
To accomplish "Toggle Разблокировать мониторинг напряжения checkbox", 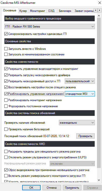I will 6,100.
